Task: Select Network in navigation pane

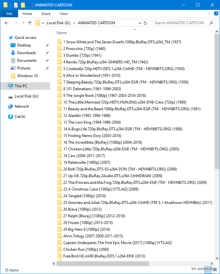Action: point(22,106)
